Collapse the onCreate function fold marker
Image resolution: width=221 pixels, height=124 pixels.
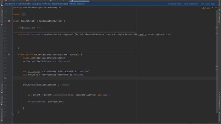[x=12, y=55]
